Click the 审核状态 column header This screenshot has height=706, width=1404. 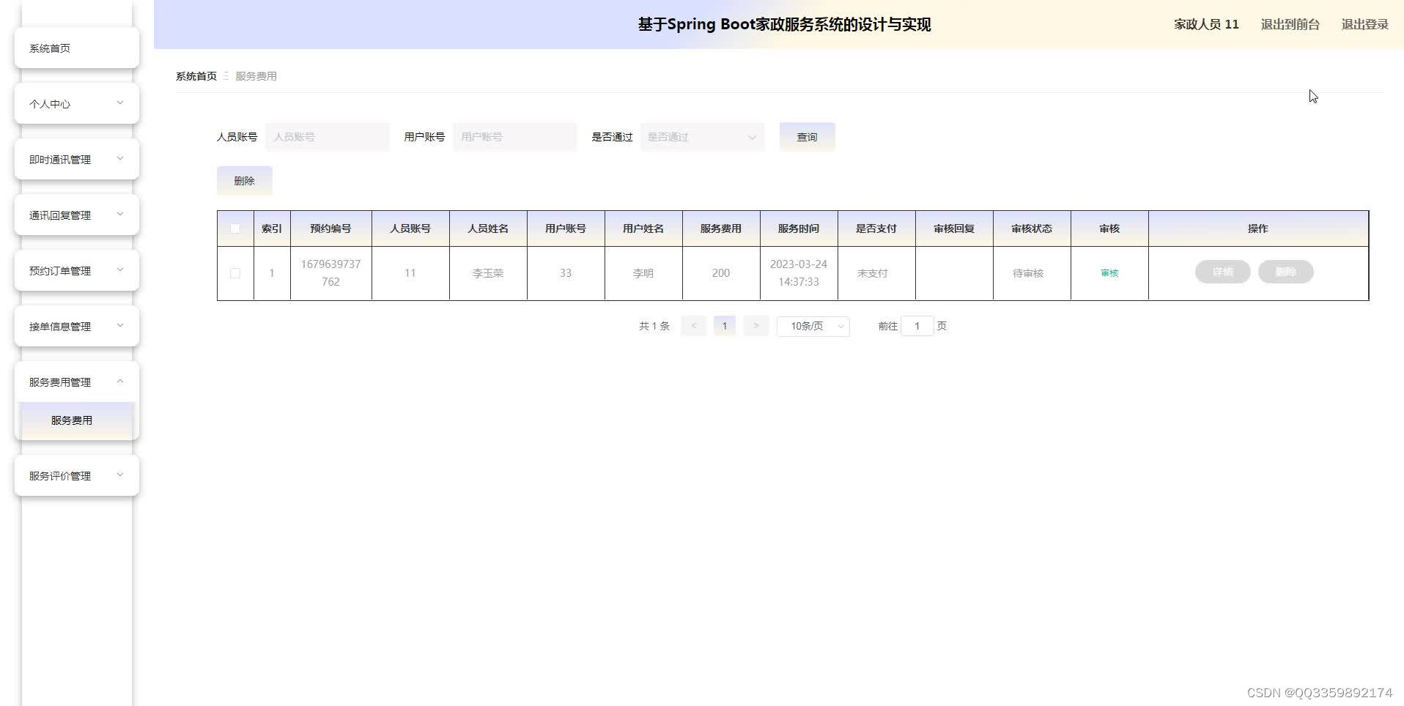[1032, 228]
